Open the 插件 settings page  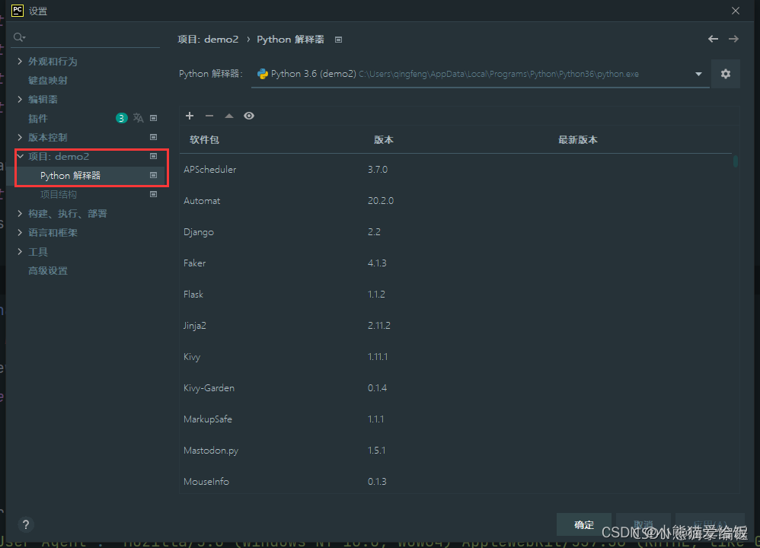tap(38, 119)
